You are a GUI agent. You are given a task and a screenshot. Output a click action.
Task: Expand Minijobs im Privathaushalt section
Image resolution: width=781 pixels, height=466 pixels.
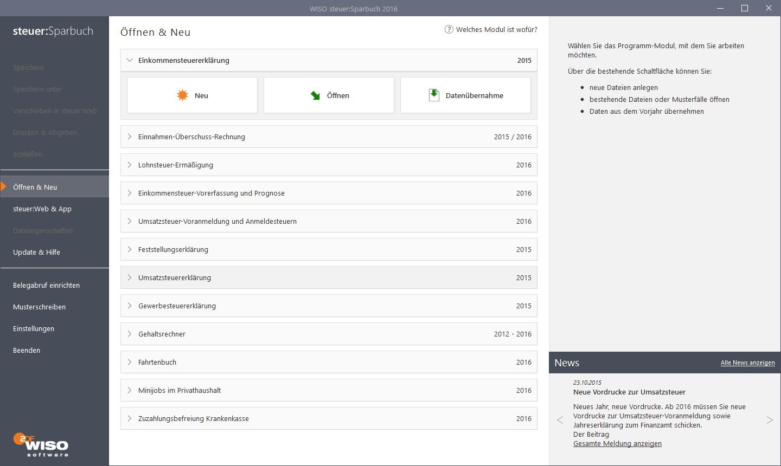(130, 390)
